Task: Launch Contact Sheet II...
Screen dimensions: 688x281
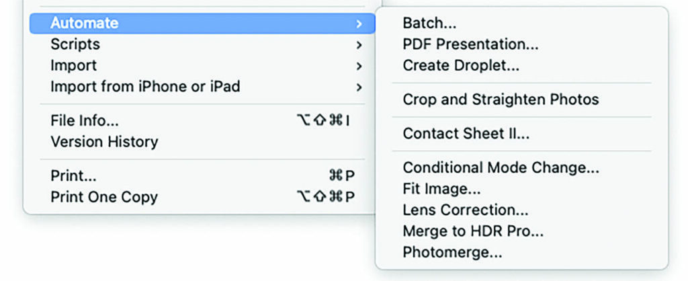Action: 466,134
